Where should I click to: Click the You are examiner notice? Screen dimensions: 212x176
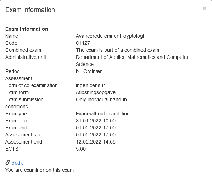[39, 170]
